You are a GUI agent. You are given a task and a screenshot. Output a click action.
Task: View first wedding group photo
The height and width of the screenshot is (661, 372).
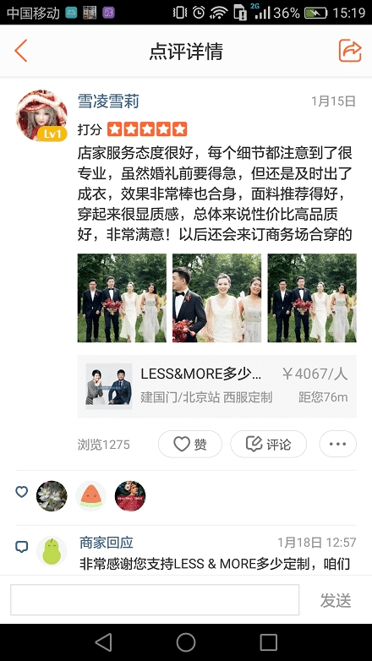click(122, 298)
